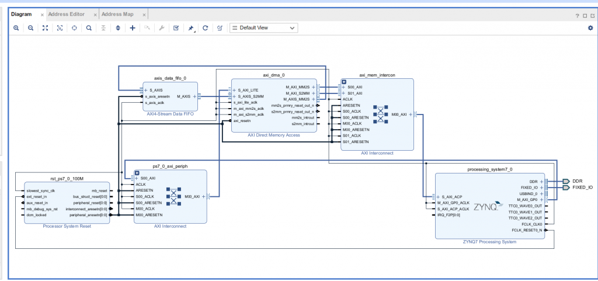Viewport: 598px width, 281px height.
Task: Click the Zoom Out magnifier icon
Action: (30, 28)
